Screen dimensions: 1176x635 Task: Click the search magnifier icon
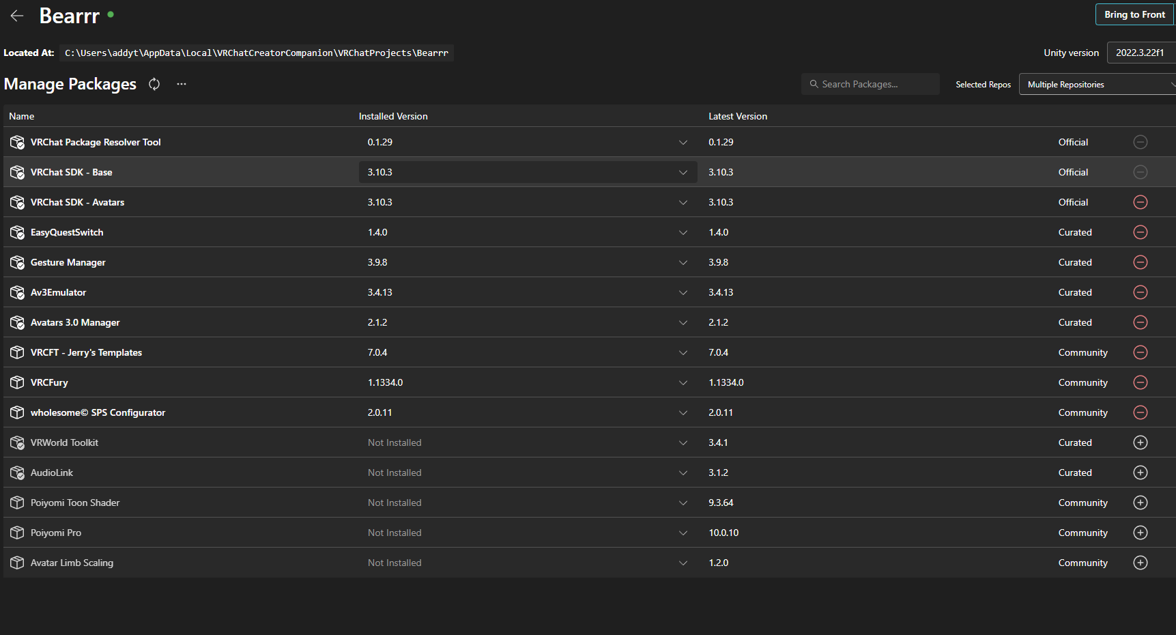click(814, 84)
